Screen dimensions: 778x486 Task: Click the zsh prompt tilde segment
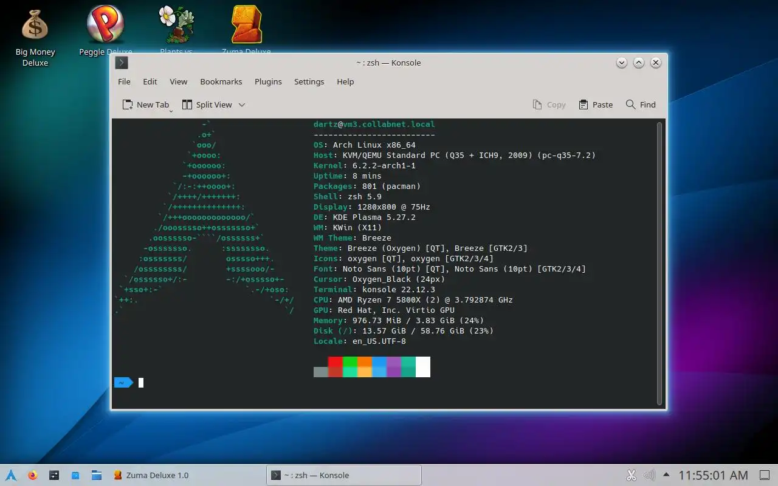[123, 383]
